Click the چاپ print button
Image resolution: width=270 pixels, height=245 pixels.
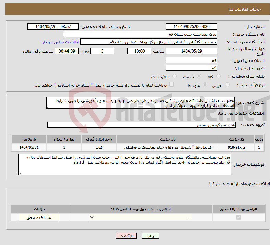pyautogui.click(x=150, y=236)
